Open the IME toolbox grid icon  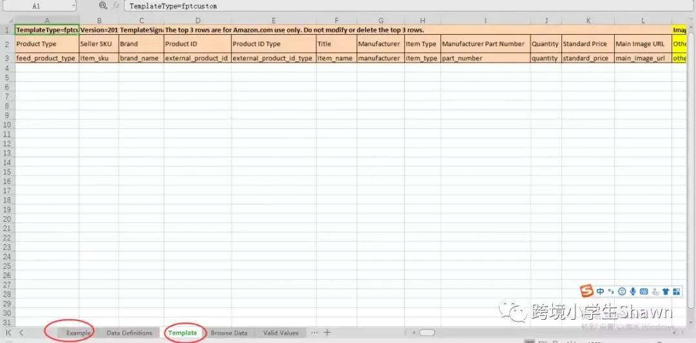[676, 291]
